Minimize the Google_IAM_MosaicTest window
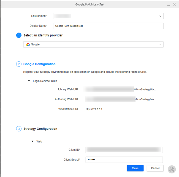Screen dimensions: 179x177 click(x=168, y=4)
